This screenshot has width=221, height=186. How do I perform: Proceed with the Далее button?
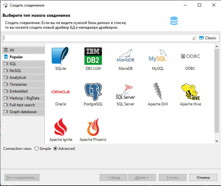tap(142, 178)
